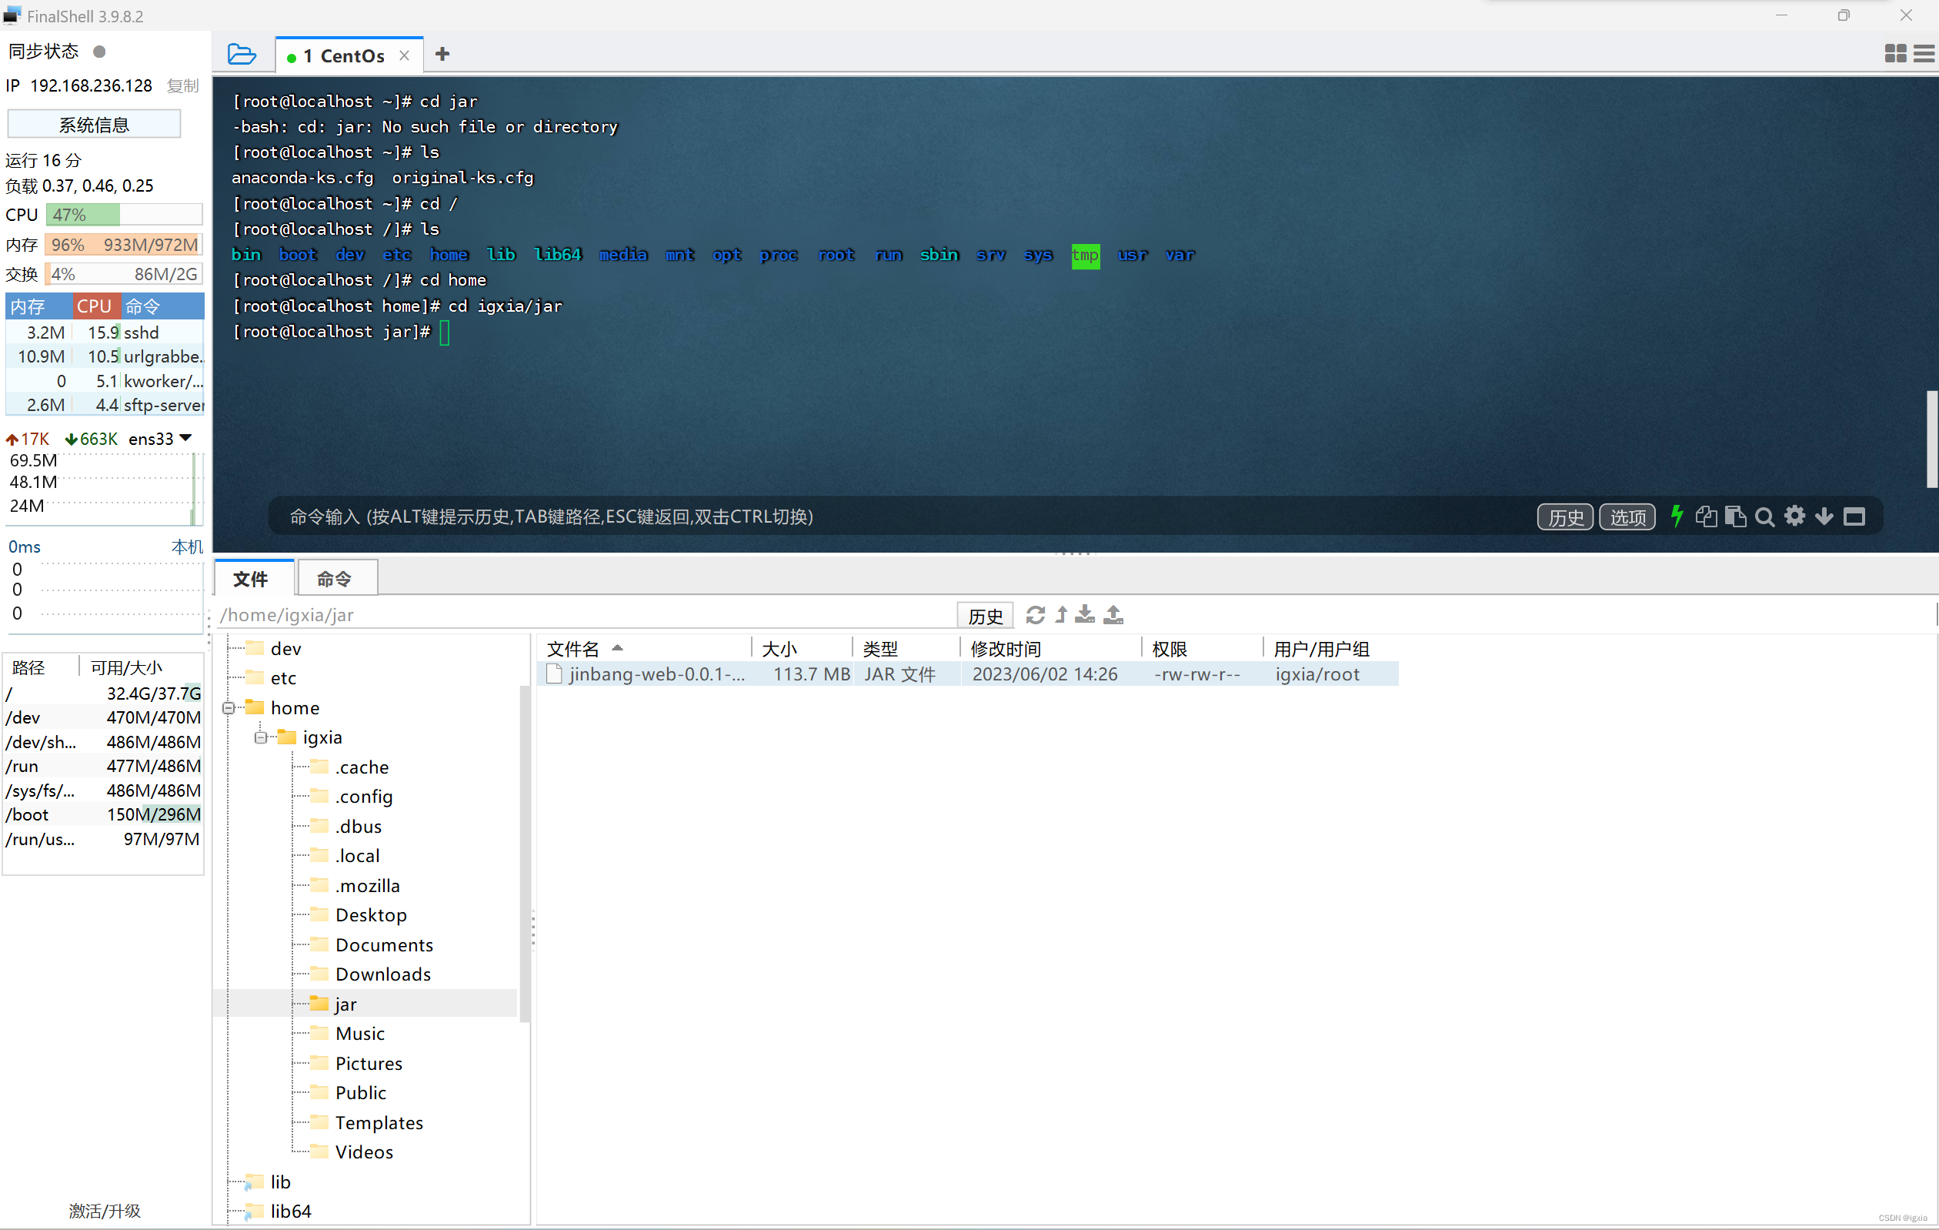Sort files by 修改时间 column header
Image resolution: width=1939 pixels, height=1230 pixels.
click(1050, 648)
